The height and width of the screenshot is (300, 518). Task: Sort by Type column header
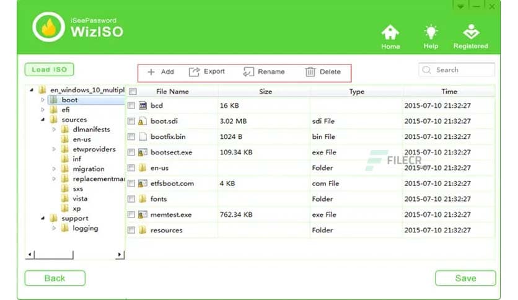coord(357,92)
